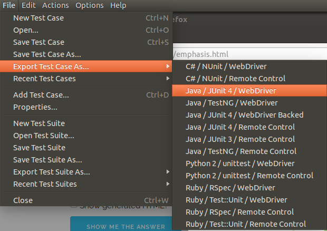Choose New Test Case
The width and height of the screenshot is (327, 231).
pyautogui.click(x=86, y=18)
